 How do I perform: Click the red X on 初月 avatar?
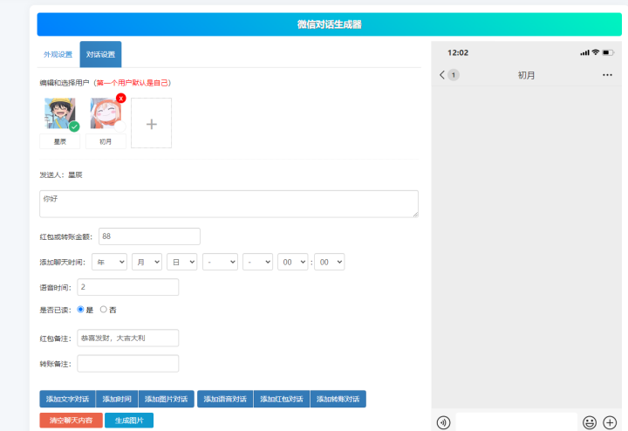[120, 98]
